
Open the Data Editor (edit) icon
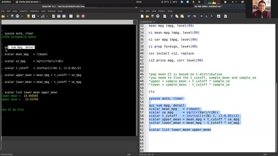[x=59, y=16]
